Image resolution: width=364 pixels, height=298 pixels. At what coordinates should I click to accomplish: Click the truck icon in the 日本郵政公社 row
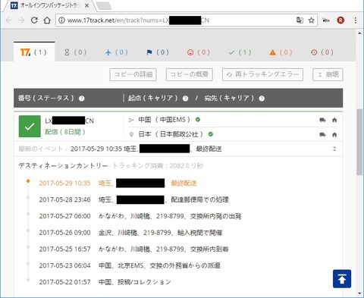(322, 134)
